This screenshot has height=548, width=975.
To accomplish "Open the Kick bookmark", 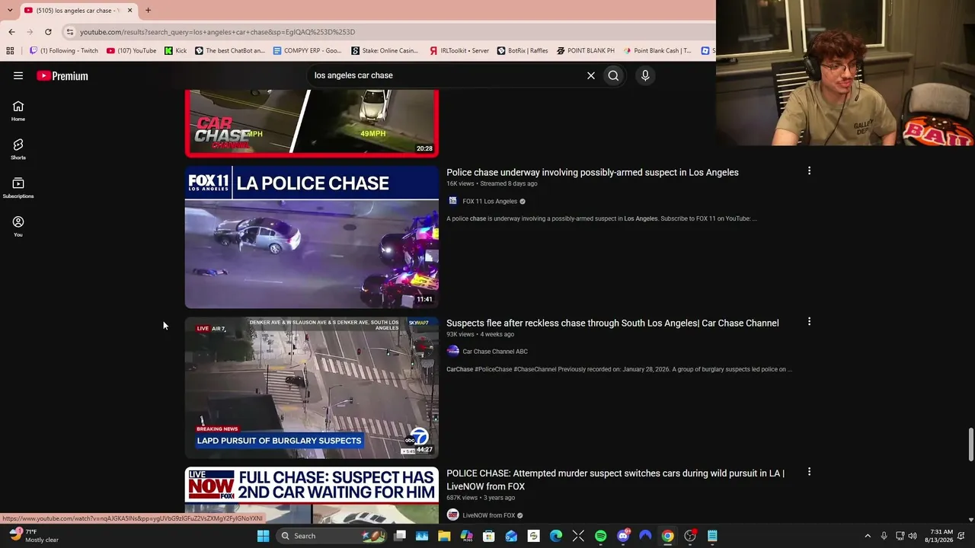I will click(175, 51).
